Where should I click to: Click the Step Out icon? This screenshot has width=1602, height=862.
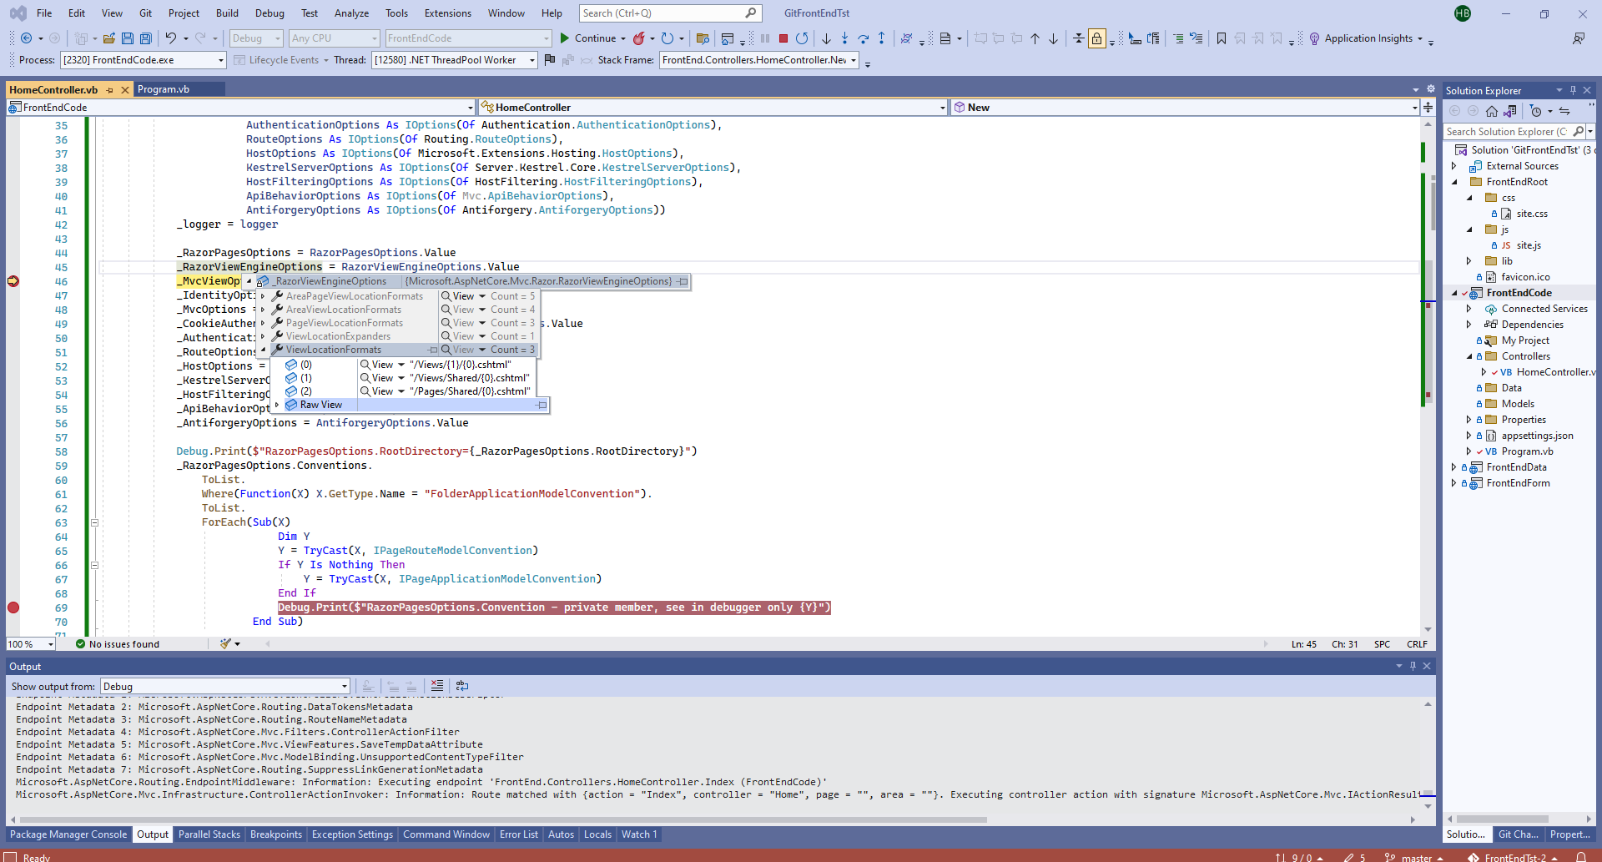[x=881, y=38]
